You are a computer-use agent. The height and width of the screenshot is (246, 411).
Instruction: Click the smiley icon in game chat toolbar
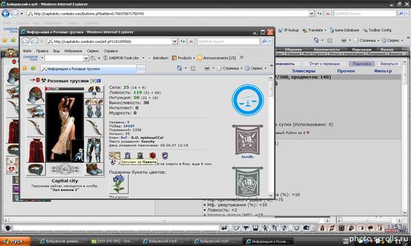click(x=297, y=228)
